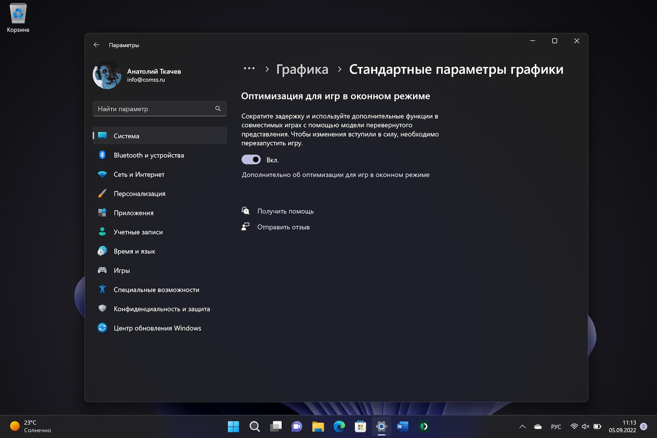Open Получить помощь help link
657x438 pixels.
coord(285,211)
